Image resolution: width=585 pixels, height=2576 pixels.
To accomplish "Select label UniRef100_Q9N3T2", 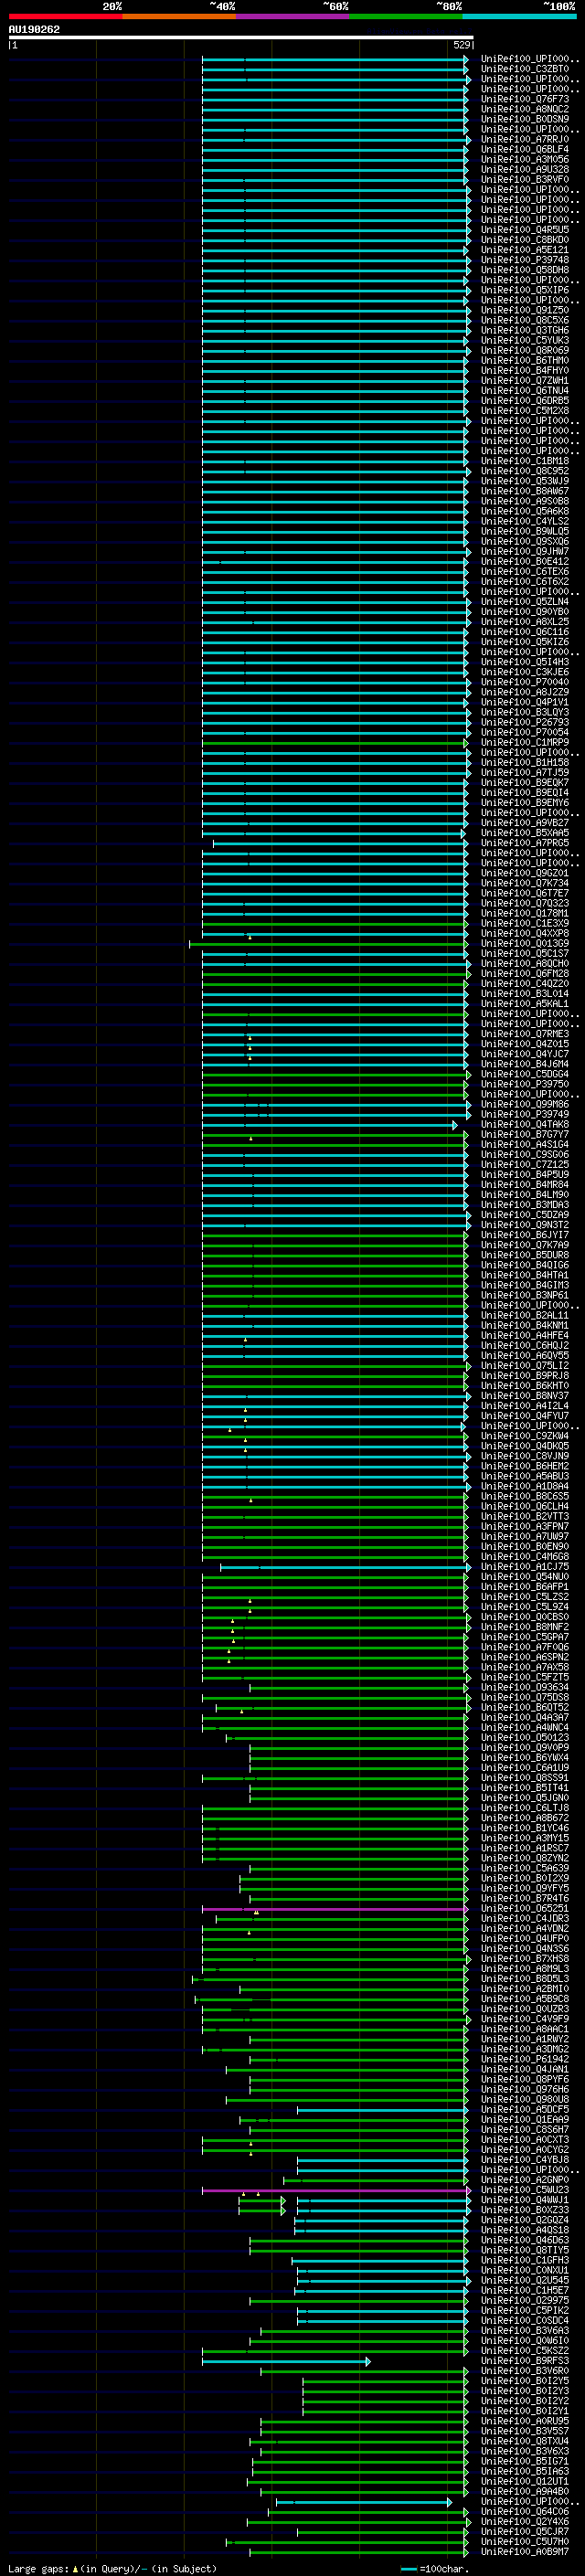I will (x=525, y=1225).
